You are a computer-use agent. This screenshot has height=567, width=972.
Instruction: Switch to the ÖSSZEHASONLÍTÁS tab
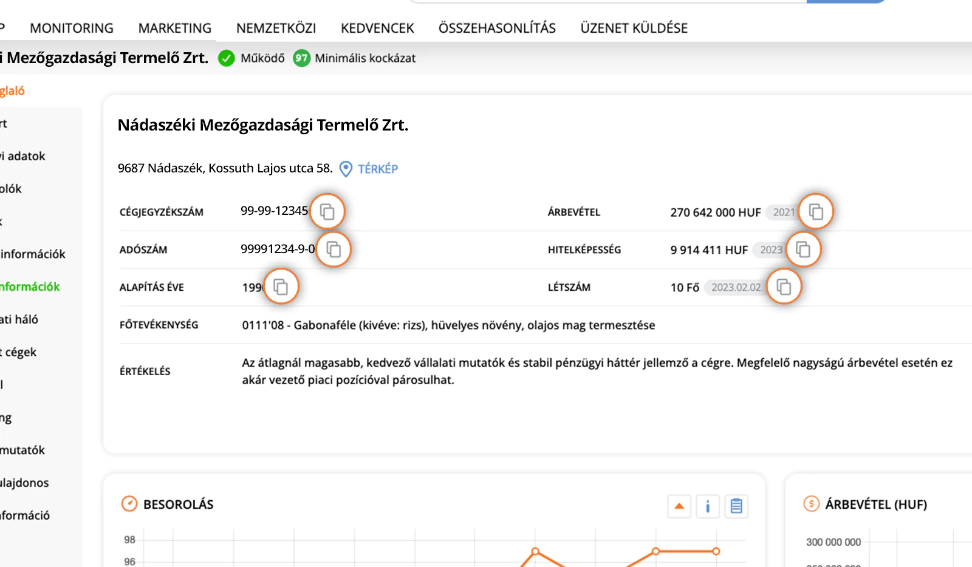(497, 27)
